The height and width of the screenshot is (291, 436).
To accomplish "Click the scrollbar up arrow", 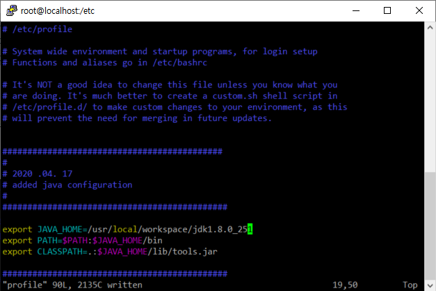I will pos(430,28).
